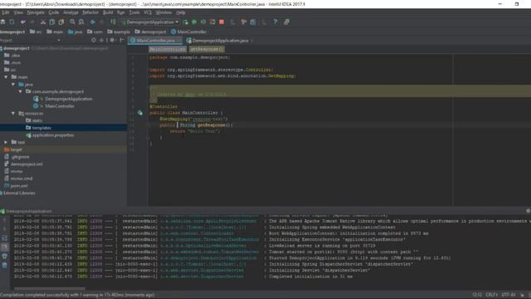This screenshot has height=299, width=531.
Task: Click the Run application icon
Action: [x=186, y=22]
